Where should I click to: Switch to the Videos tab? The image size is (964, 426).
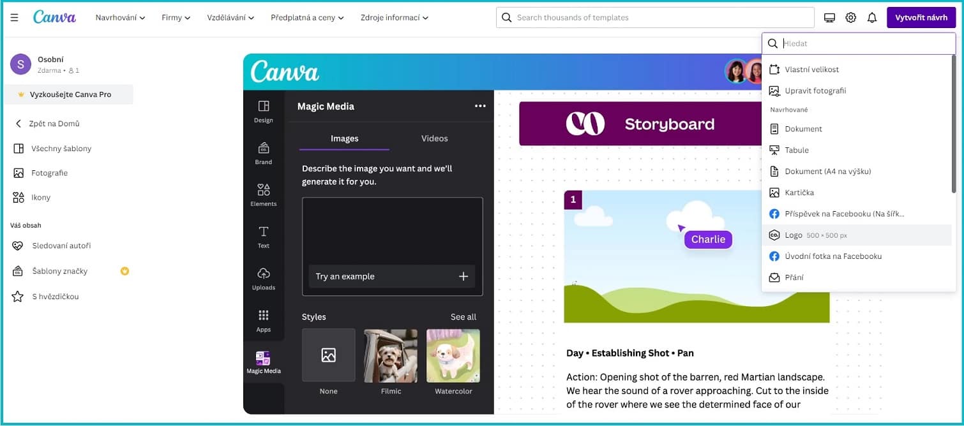(434, 138)
